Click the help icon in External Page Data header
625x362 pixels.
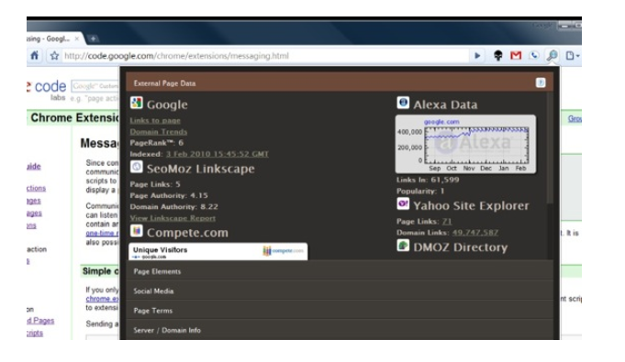[x=541, y=82]
